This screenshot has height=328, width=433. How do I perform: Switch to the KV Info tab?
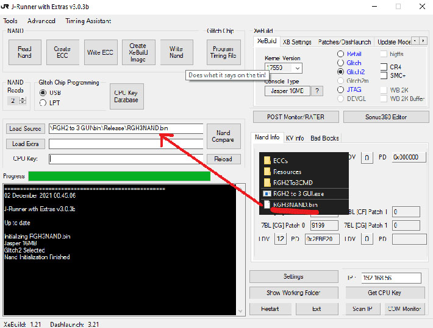[x=295, y=138]
